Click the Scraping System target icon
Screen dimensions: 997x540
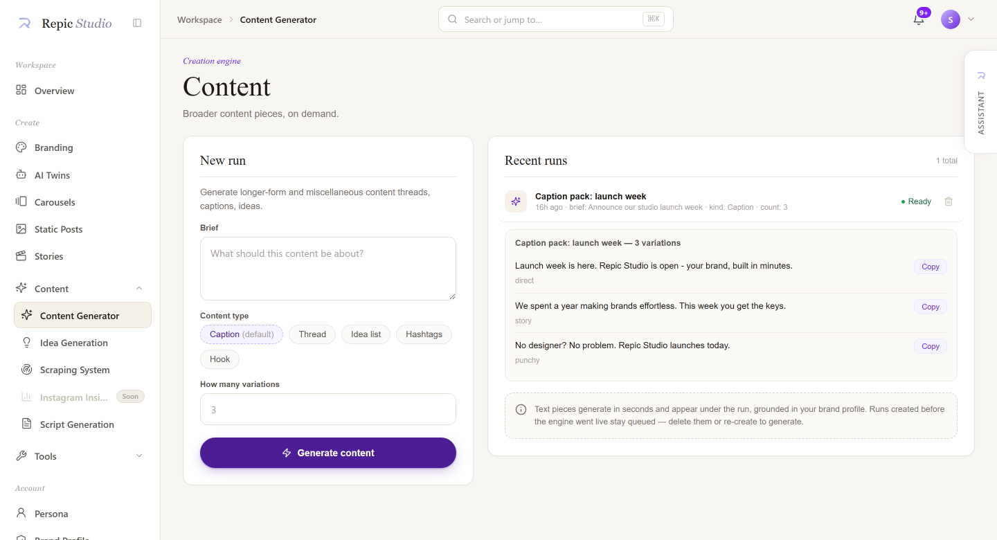pyautogui.click(x=27, y=370)
